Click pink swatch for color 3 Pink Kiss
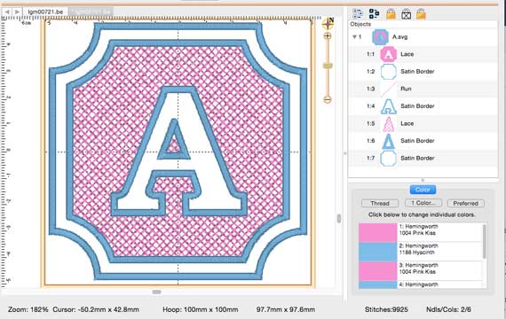This screenshot has height=319, width=506. pos(377,271)
